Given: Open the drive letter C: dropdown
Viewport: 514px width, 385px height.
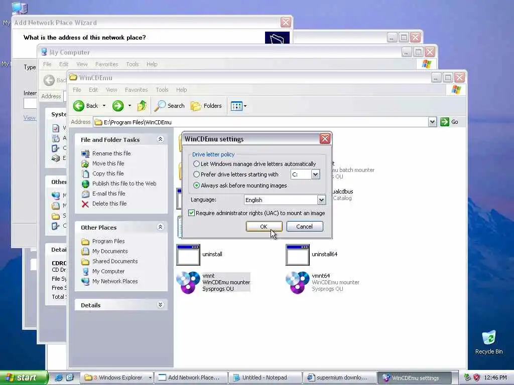Looking at the screenshot, I should 315,174.
